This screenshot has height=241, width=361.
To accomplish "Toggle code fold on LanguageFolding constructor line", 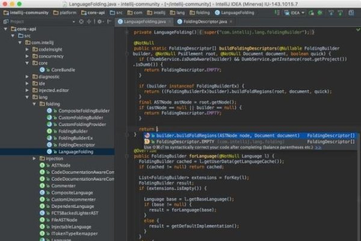I will 127,33.
